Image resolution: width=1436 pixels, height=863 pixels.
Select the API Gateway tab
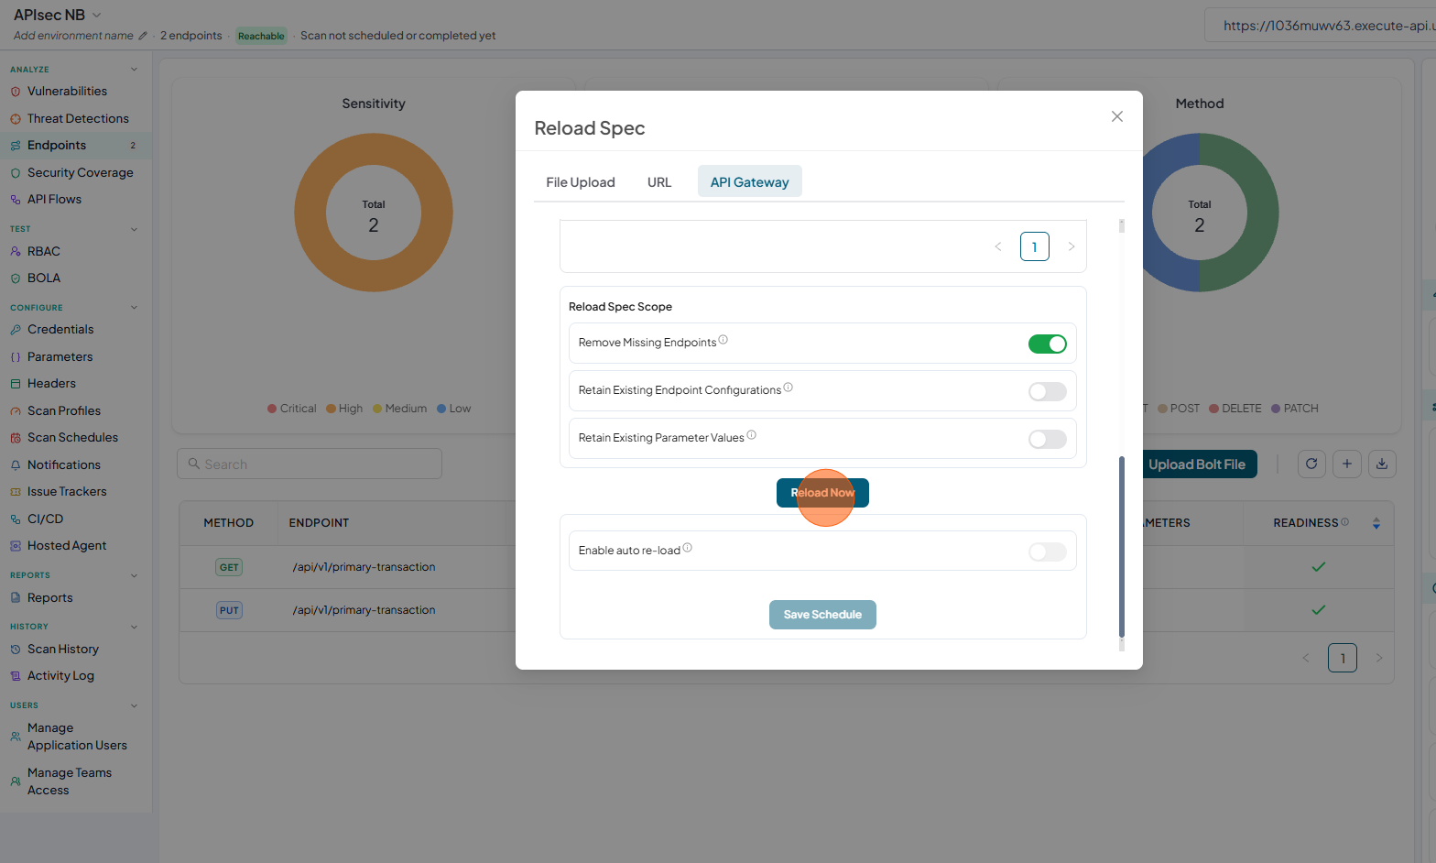coord(750,182)
